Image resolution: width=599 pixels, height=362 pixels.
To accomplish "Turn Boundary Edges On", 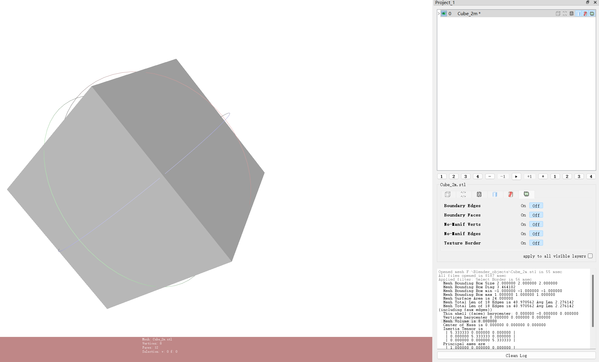I will pyautogui.click(x=523, y=206).
